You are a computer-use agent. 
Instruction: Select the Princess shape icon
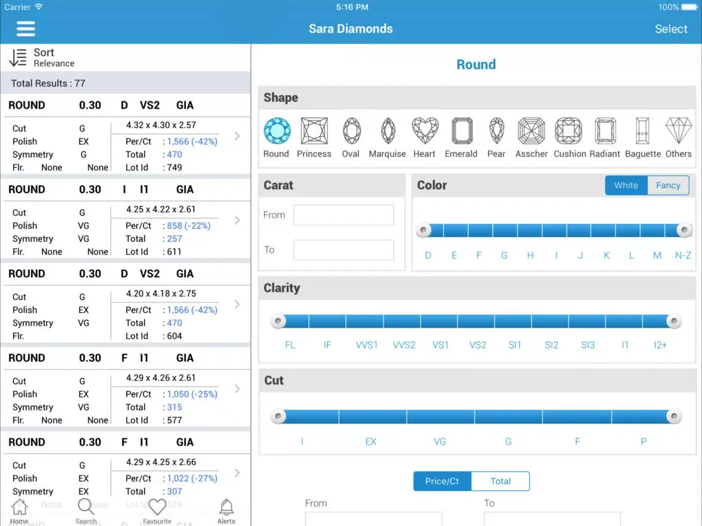pyautogui.click(x=314, y=138)
